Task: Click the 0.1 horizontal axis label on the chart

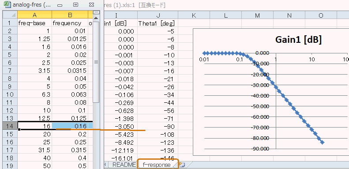Action: (x=240, y=60)
